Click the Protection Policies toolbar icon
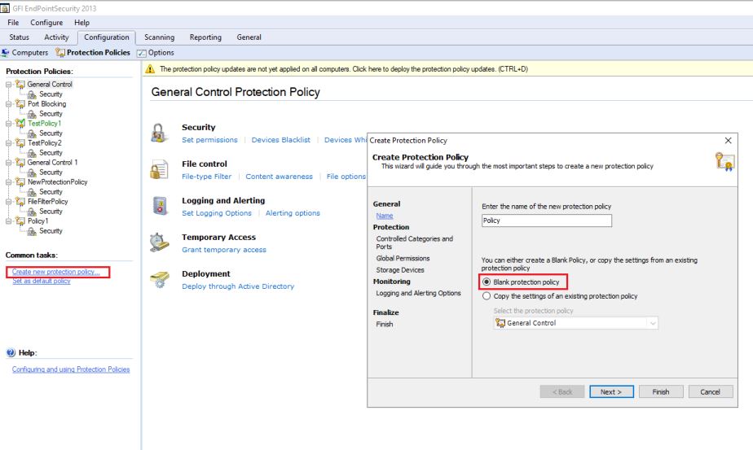 (x=60, y=52)
